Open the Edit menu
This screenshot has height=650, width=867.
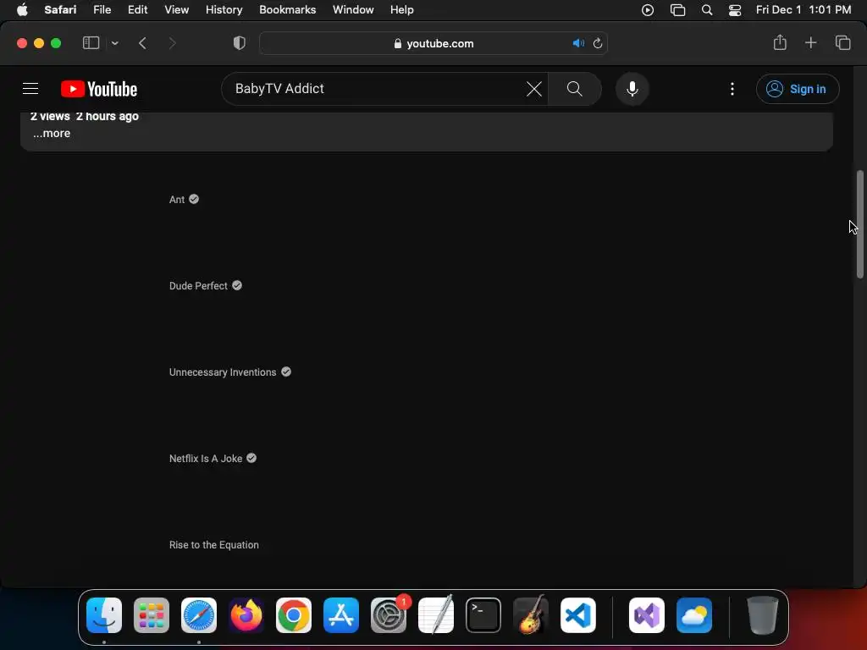point(137,10)
